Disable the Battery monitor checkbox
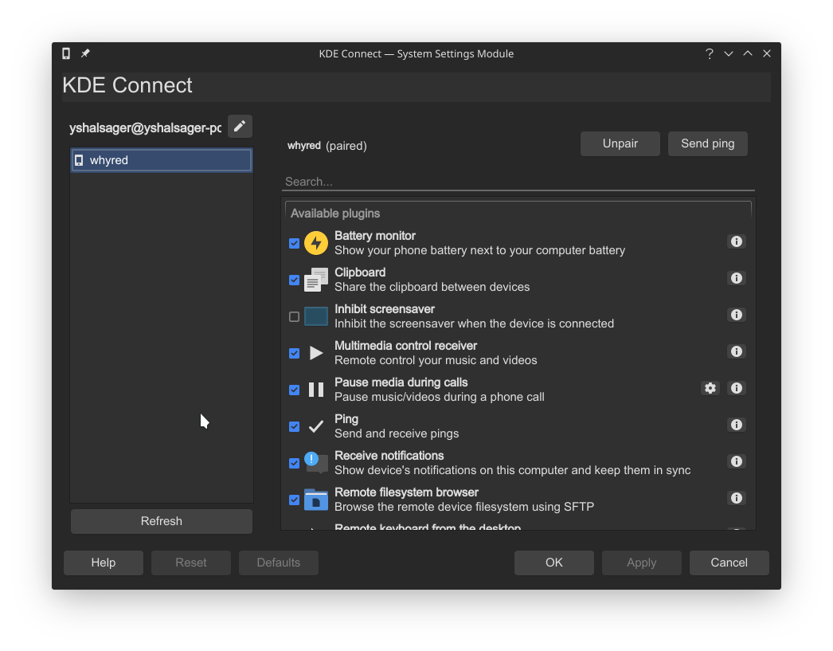Image resolution: width=833 pixels, height=651 pixels. click(x=295, y=243)
